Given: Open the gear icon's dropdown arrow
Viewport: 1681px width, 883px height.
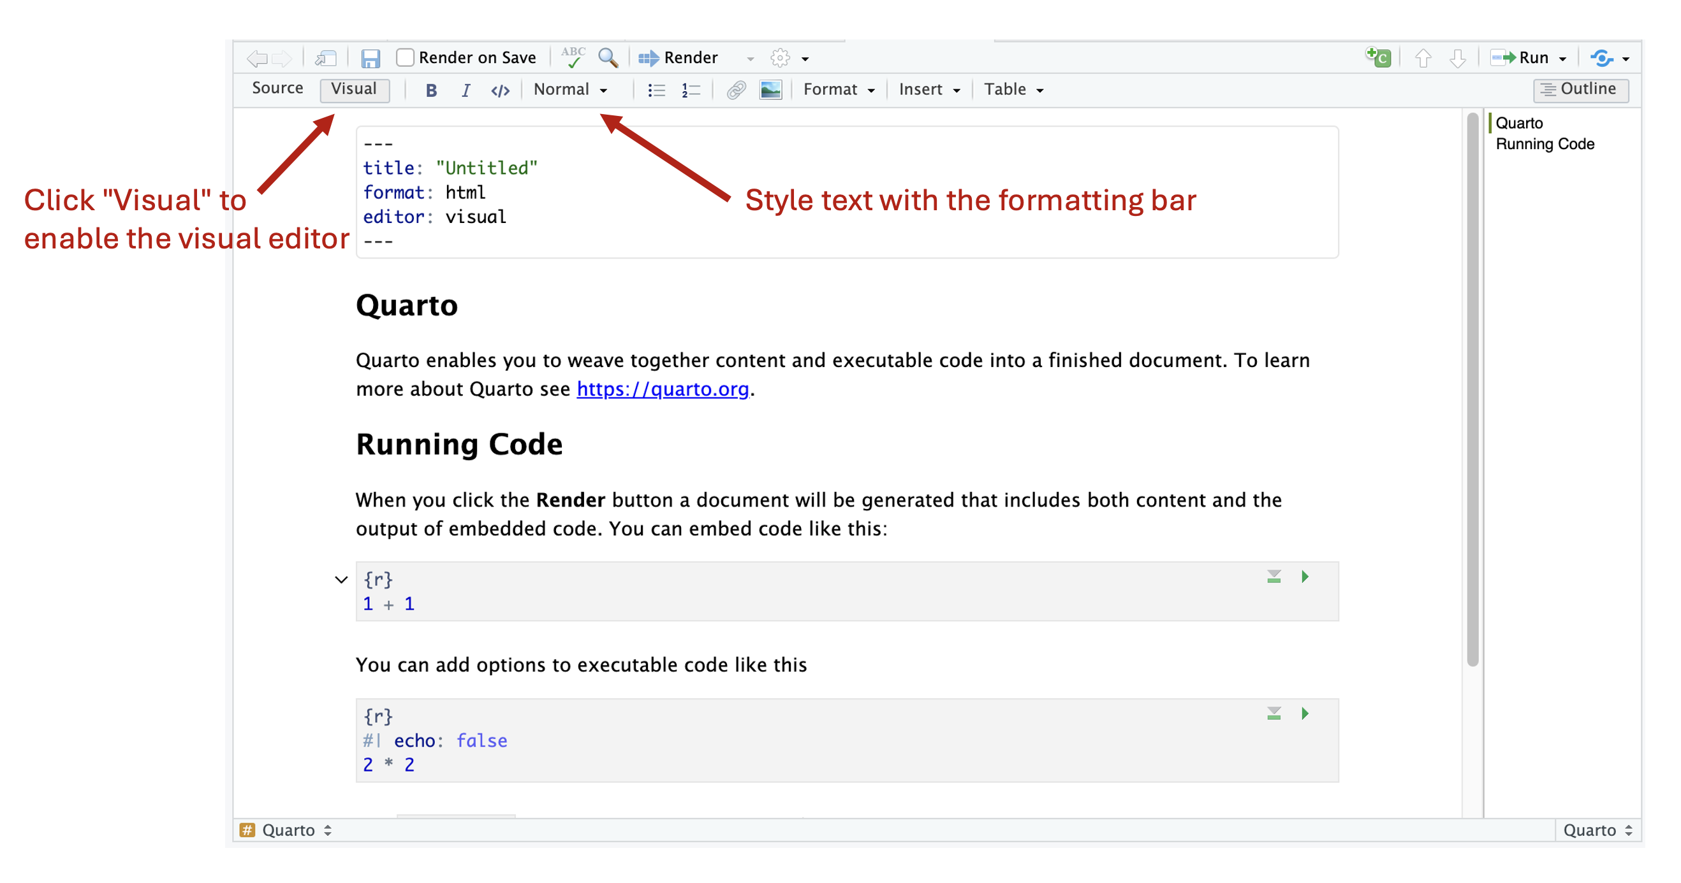Looking at the screenshot, I should 805,59.
